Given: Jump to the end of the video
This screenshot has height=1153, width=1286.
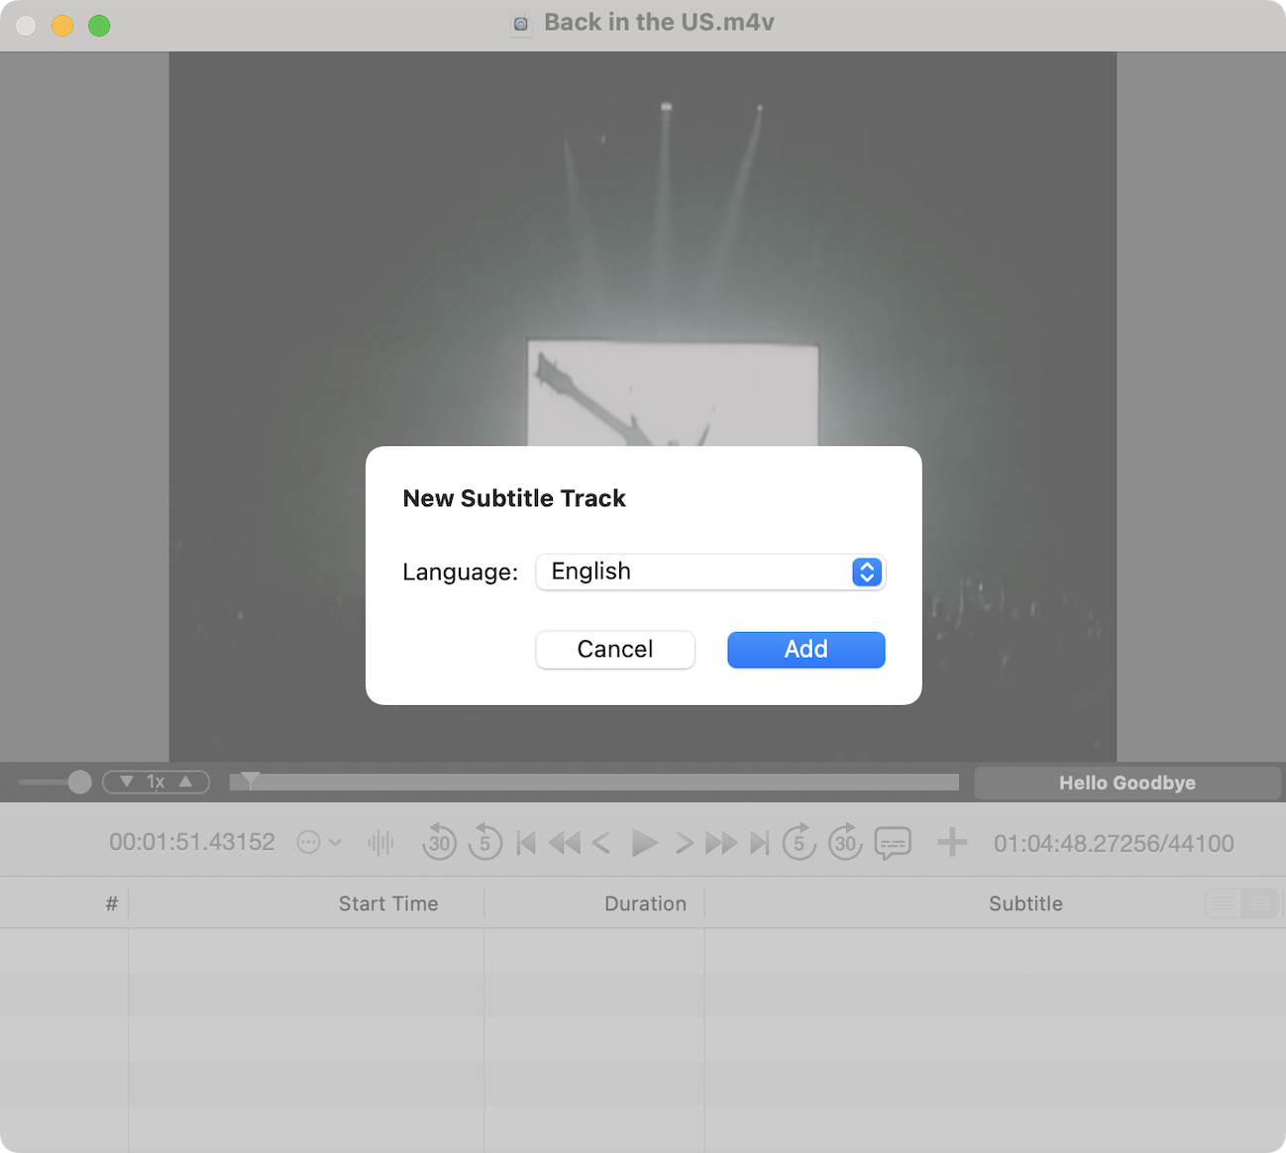Looking at the screenshot, I should point(759,843).
